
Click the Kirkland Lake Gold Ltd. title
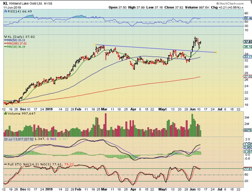[x=26, y=3]
